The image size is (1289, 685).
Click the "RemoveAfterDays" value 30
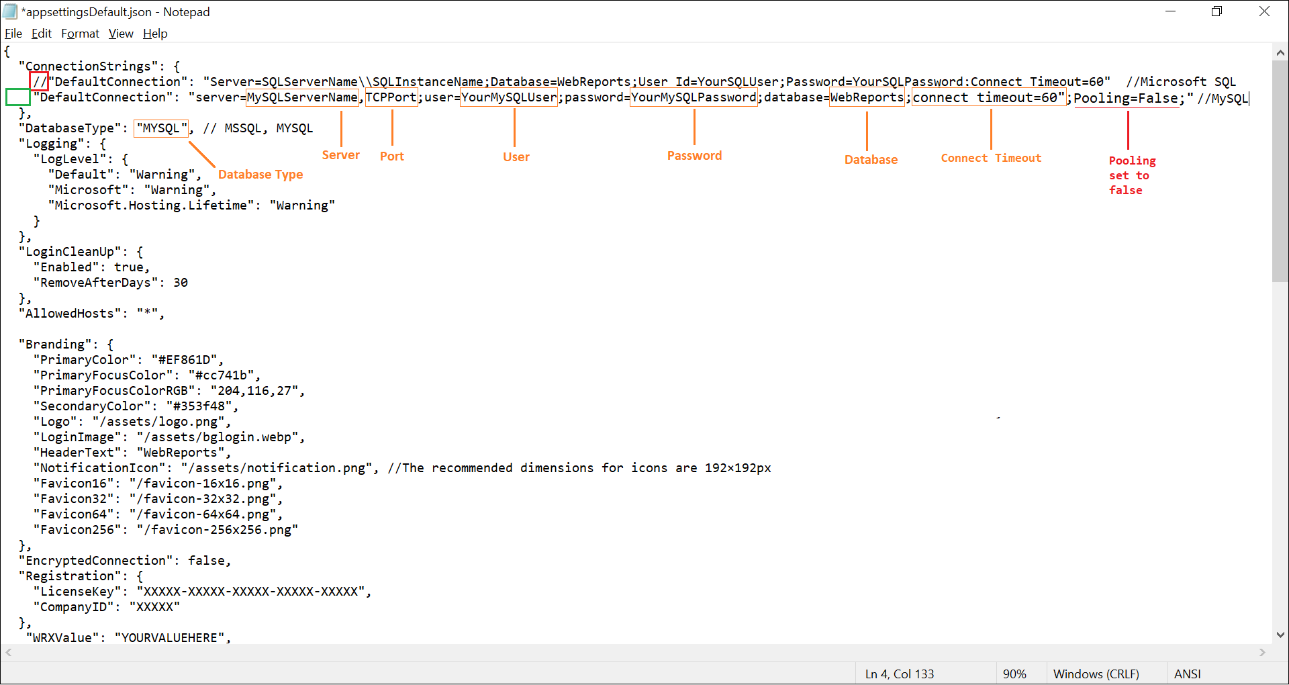pyautogui.click(x=181, y=283)
